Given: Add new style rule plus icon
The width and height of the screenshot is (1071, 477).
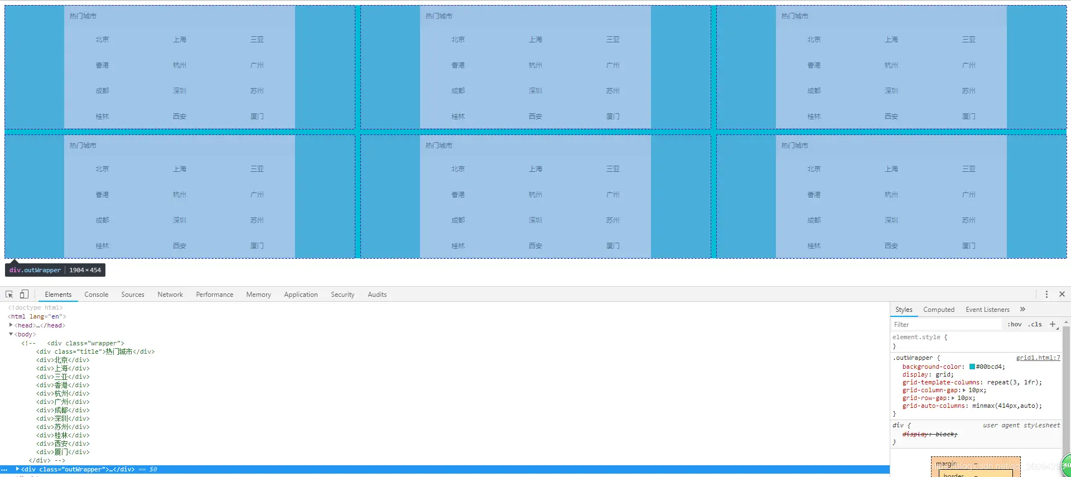Looking at the screenshot, I should tap(1053, 324).
